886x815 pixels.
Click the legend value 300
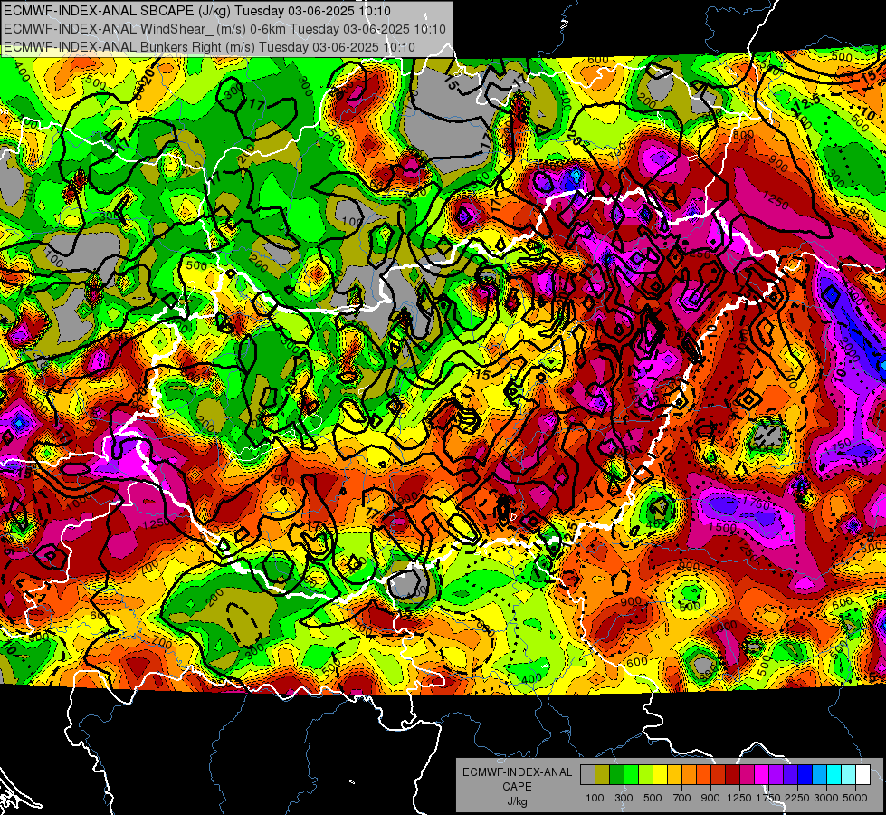(x=624, y=798)
